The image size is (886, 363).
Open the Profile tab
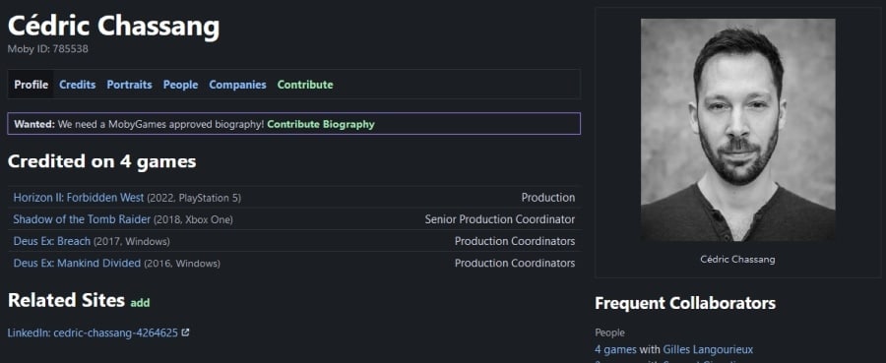pyautogui.click(x=32, y=85)
